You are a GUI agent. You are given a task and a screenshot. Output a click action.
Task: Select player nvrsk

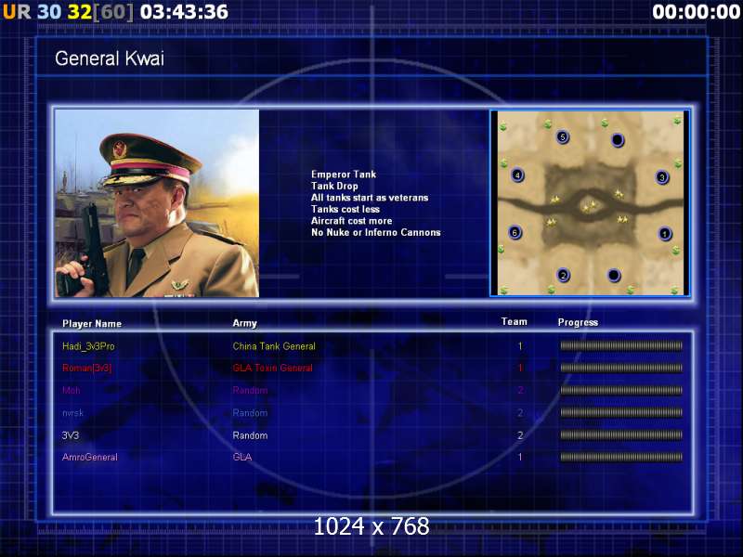72,413
